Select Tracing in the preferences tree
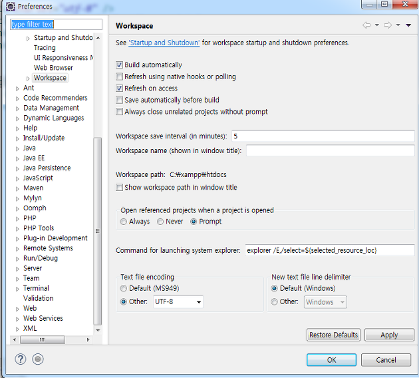Image resolution: width=419 pixels, height=378 pixels. [45, 48]
